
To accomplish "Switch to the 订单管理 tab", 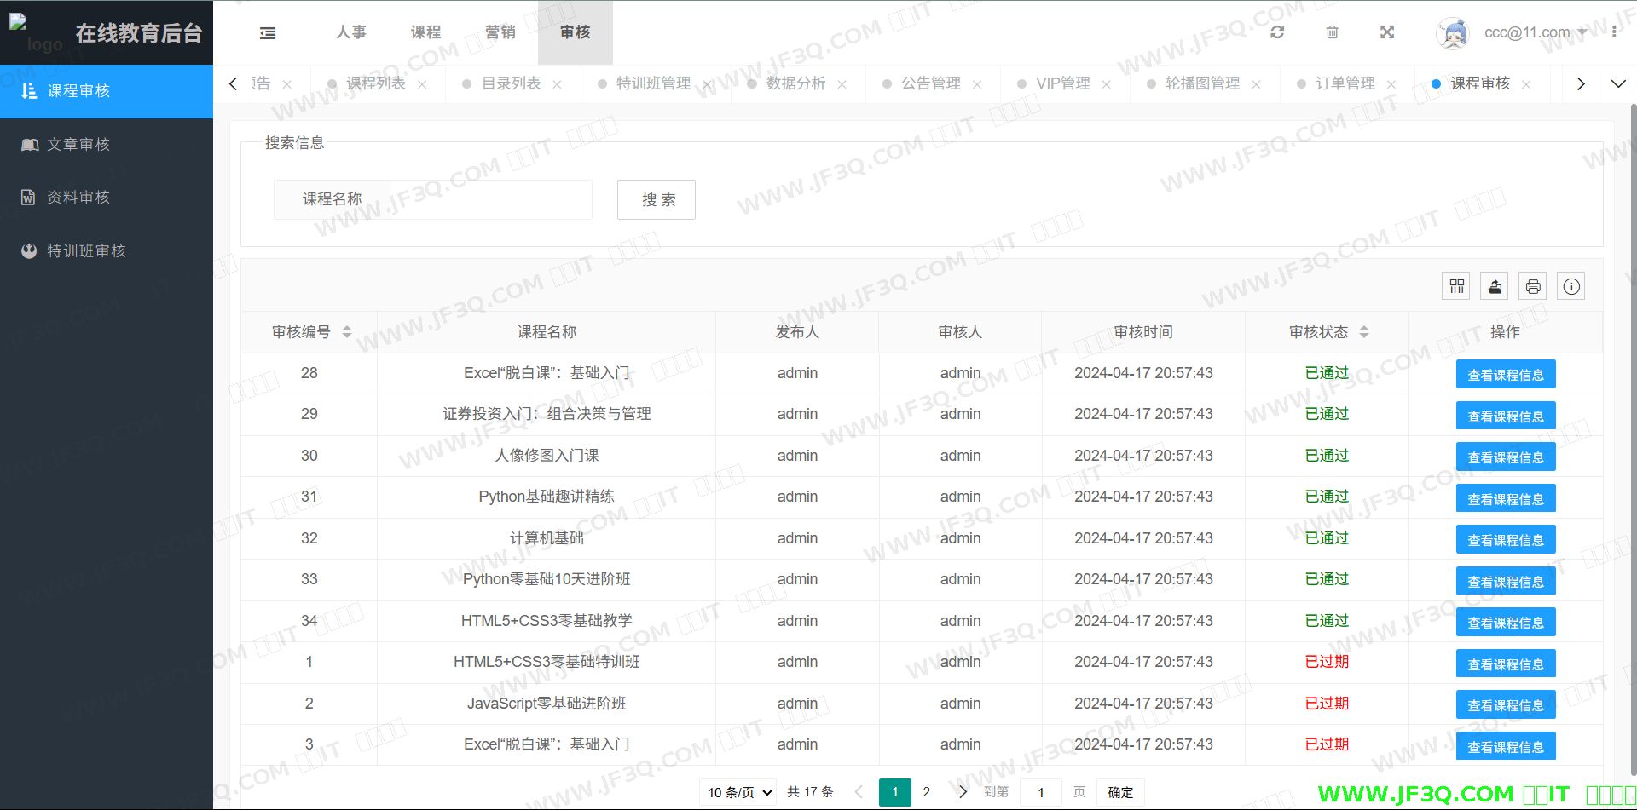I will [x=1345, y=83].
